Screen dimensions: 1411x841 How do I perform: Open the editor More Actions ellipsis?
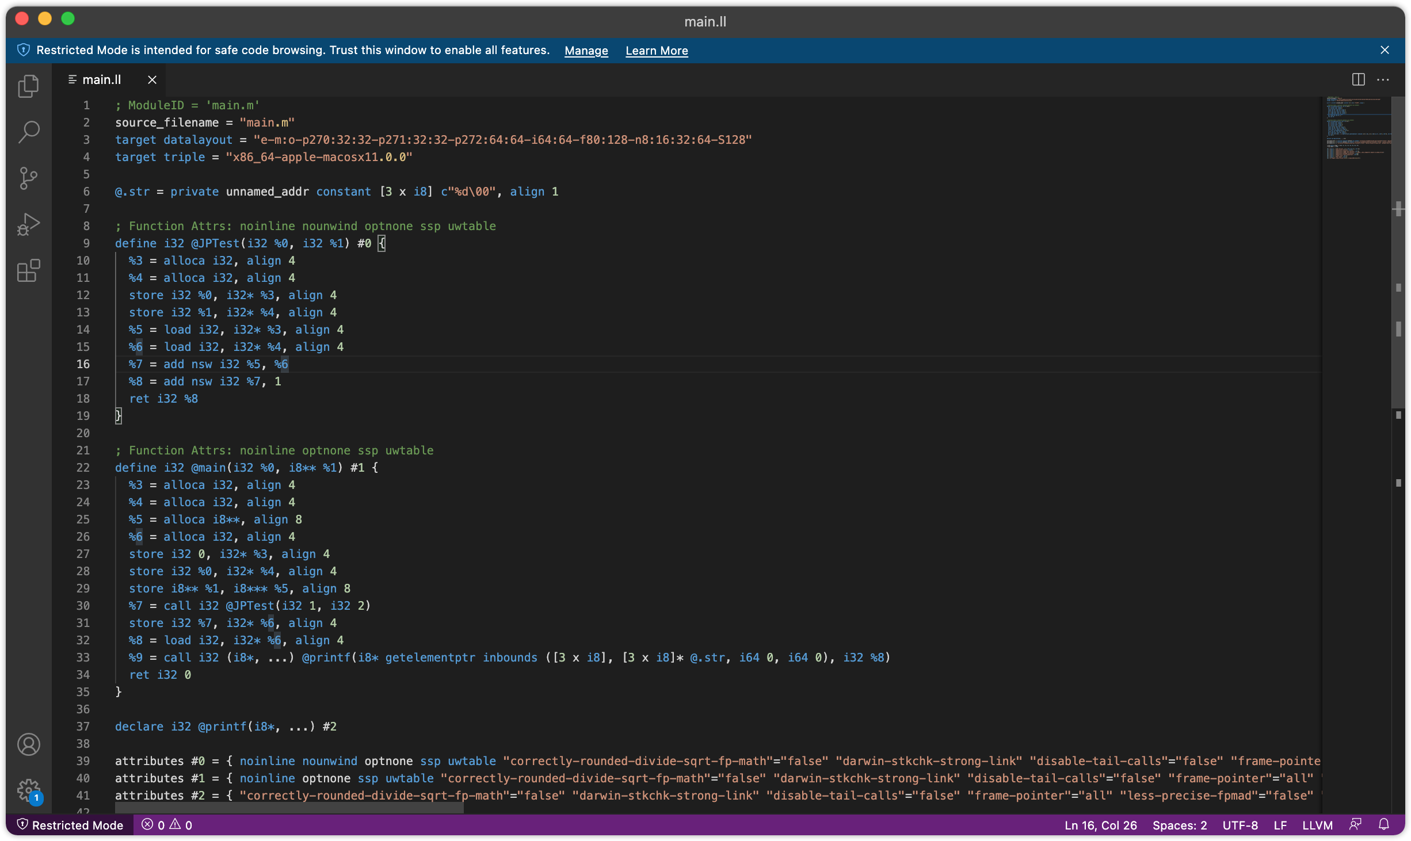pos(1383,79)
